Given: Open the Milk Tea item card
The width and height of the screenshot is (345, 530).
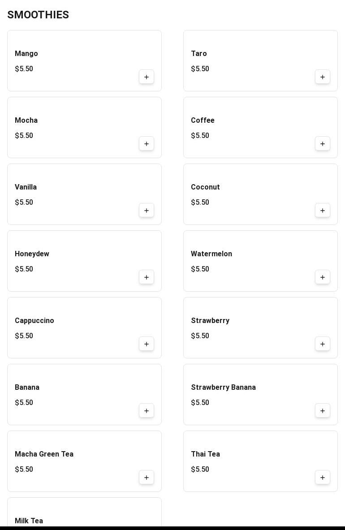Looking at the screenshot, I should (84, 515).
